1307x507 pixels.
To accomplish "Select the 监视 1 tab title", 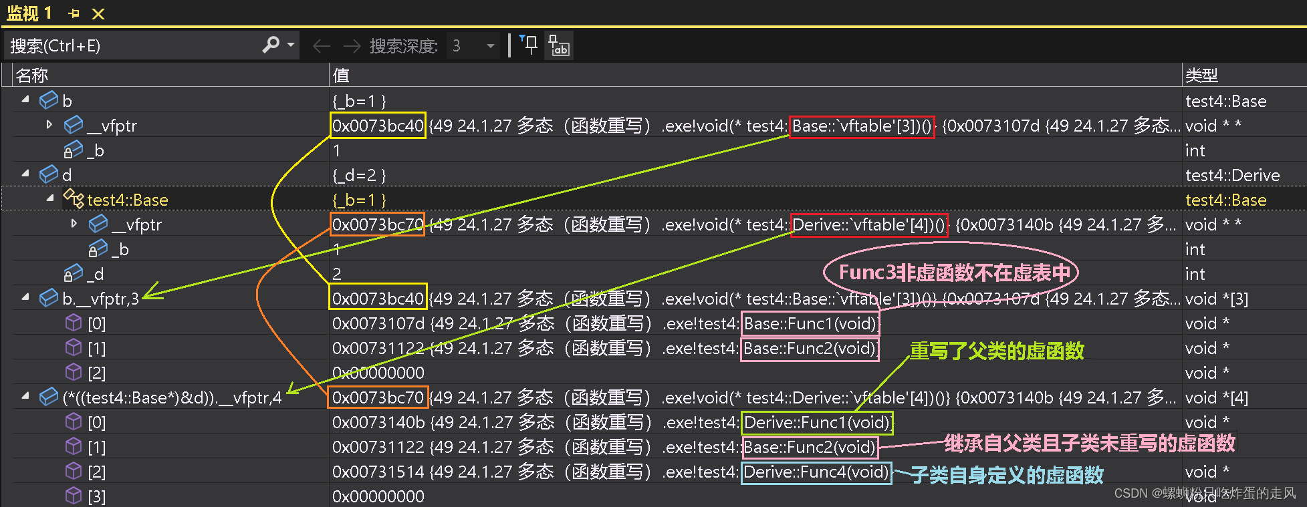I will click(29, 13).
